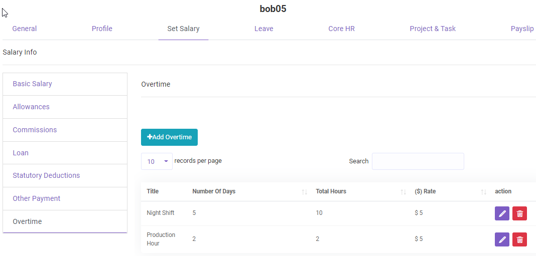The height and width of the screenshot is (256, 536).
Task: Sort by Total Hours column arrows
Action: [404, 192]
